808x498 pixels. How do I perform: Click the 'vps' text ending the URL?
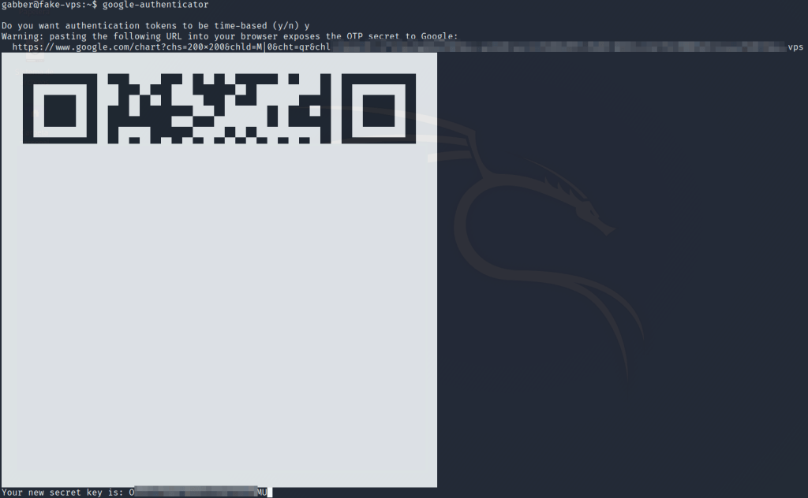795,47
